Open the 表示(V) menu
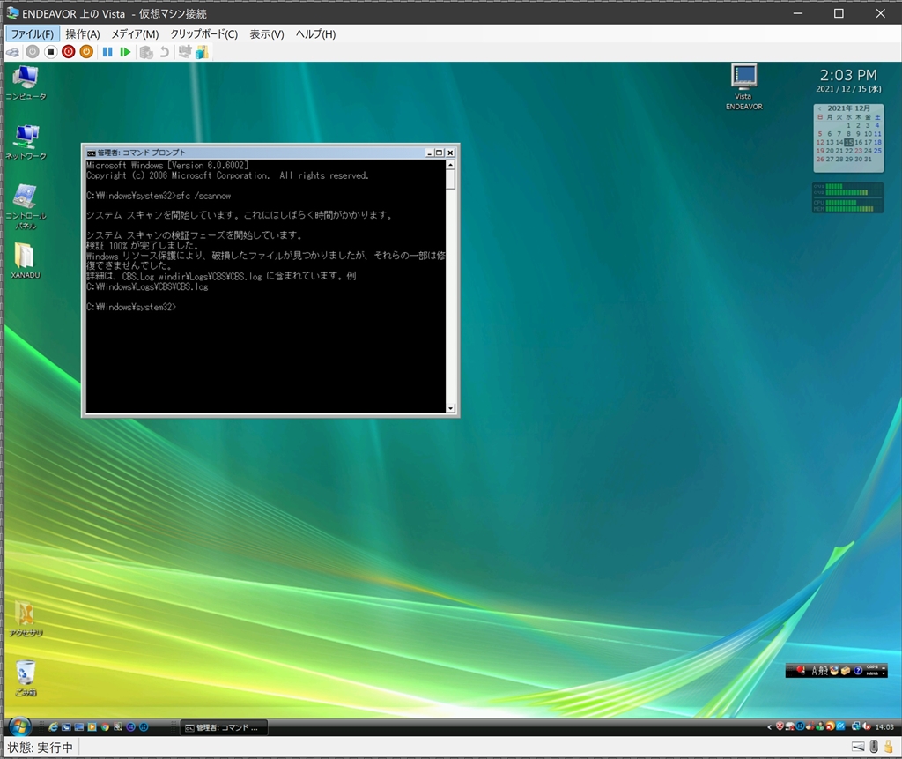This screenshot has height=759, width=902. coord(266,33)
